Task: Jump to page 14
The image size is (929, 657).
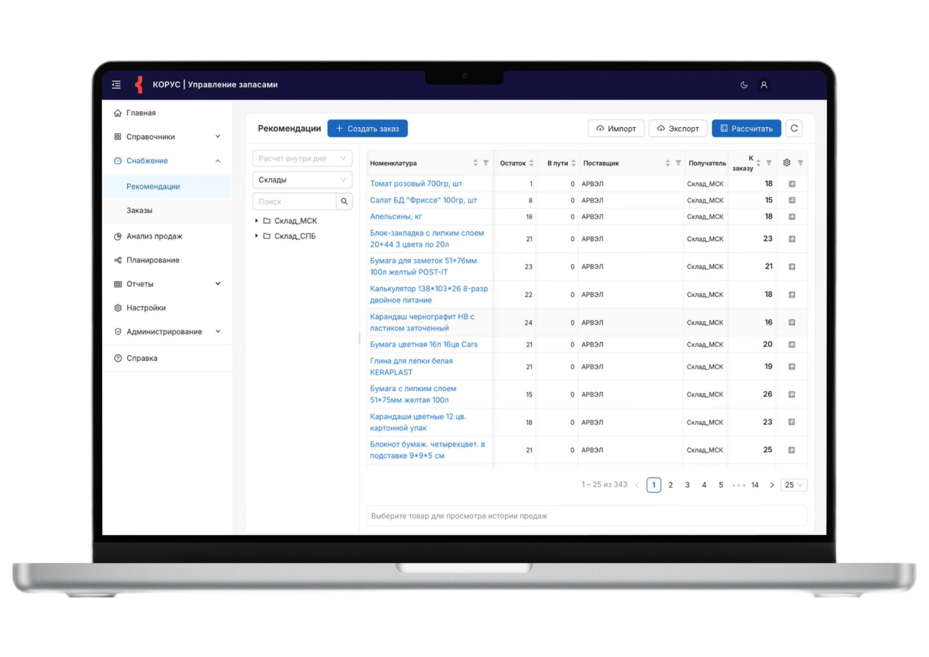Action: (x=755, y=485)
